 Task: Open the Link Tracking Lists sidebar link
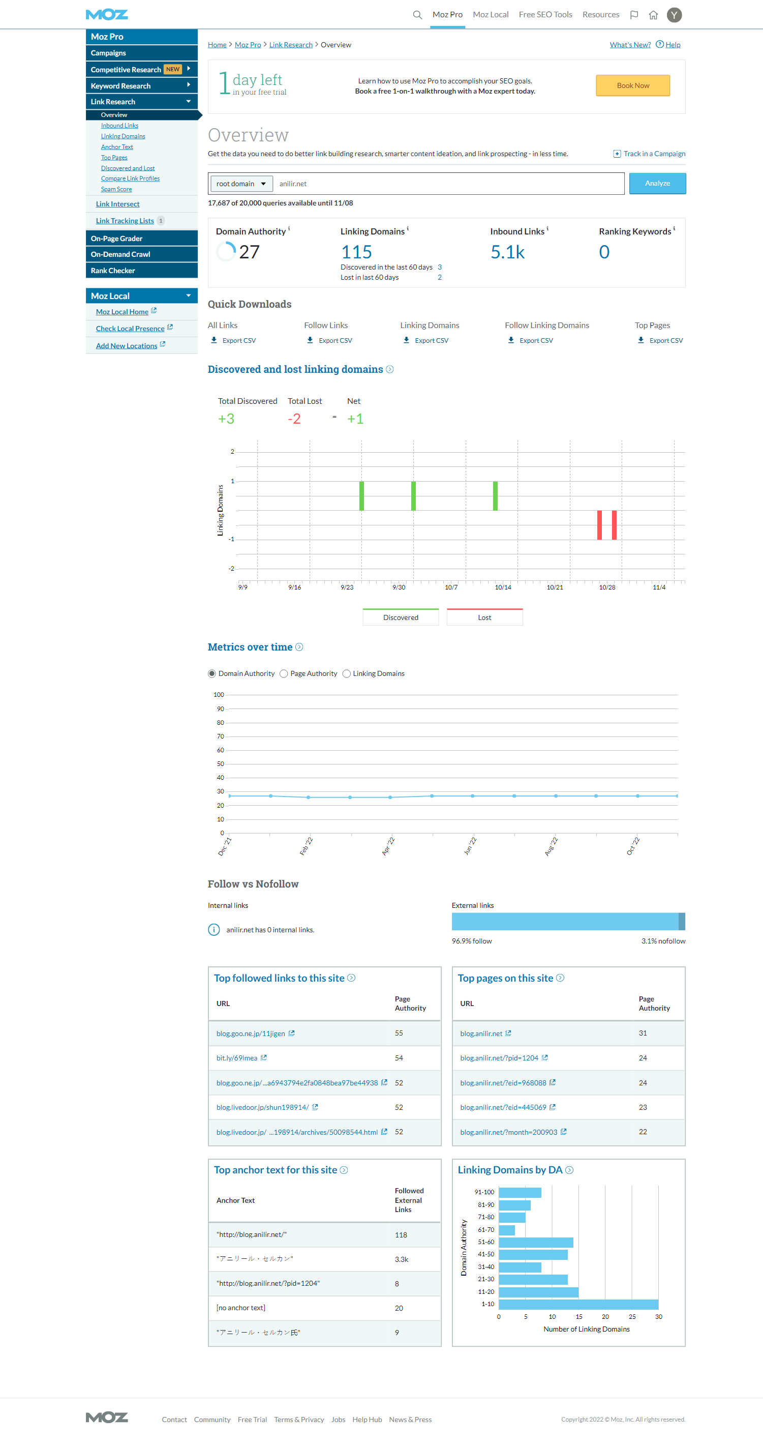(x=125, y=221)
